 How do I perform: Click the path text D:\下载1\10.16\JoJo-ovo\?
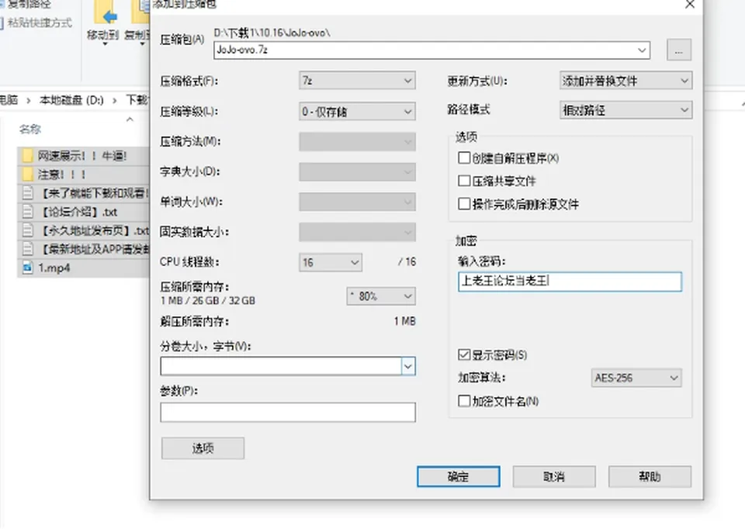[x=272, y=33]
